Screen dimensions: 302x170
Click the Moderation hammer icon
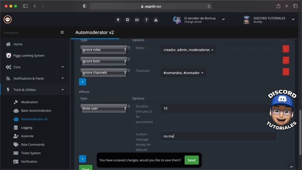[16, 102]
